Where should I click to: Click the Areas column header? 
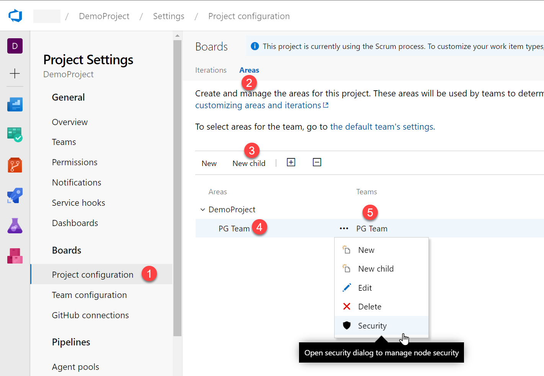click(218, 192)
